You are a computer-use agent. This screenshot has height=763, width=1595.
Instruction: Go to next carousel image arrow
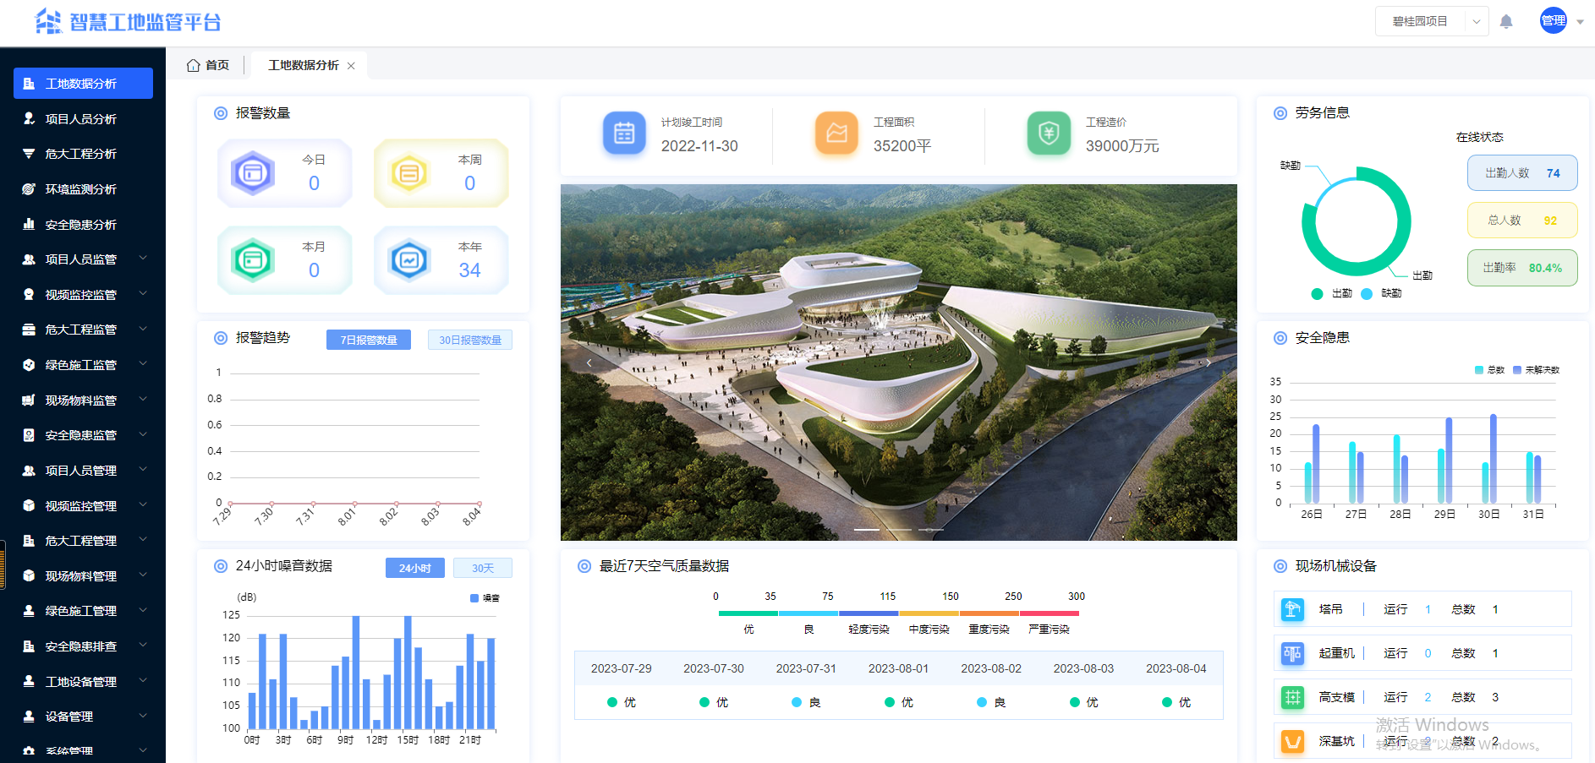coord(1208,362)
